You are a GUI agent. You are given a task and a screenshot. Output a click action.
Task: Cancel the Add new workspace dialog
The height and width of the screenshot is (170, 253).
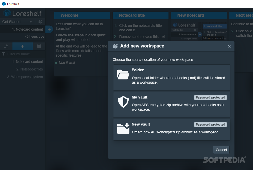[221, 150]
